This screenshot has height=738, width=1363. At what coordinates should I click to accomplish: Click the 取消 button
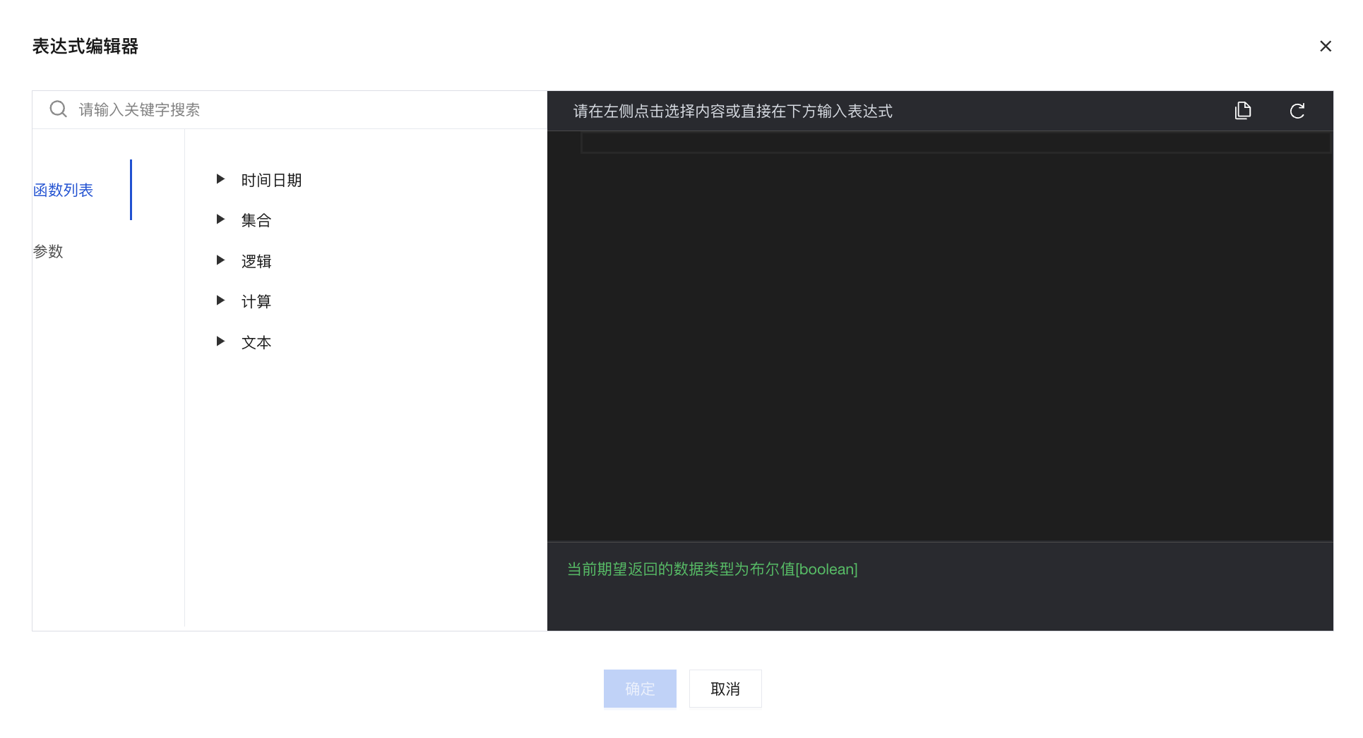tap(725, 689)
